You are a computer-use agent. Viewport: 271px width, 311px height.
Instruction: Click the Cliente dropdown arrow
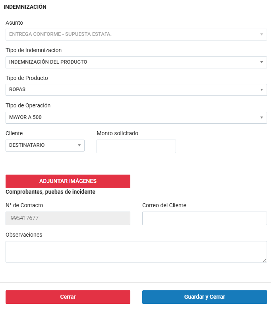(x=79, y=146)
